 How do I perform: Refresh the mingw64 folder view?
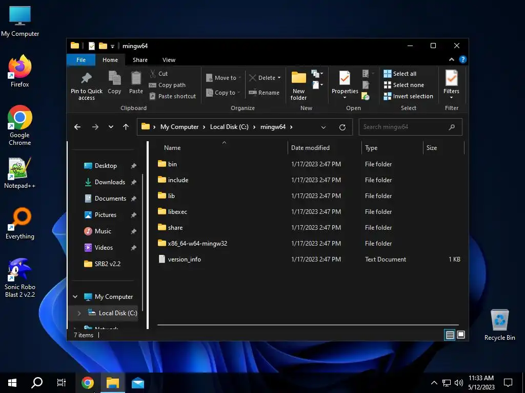342,127
